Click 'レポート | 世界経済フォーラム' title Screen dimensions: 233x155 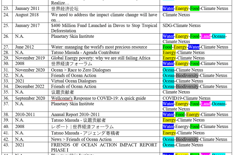pyautogui.click(x=82, y=127)
